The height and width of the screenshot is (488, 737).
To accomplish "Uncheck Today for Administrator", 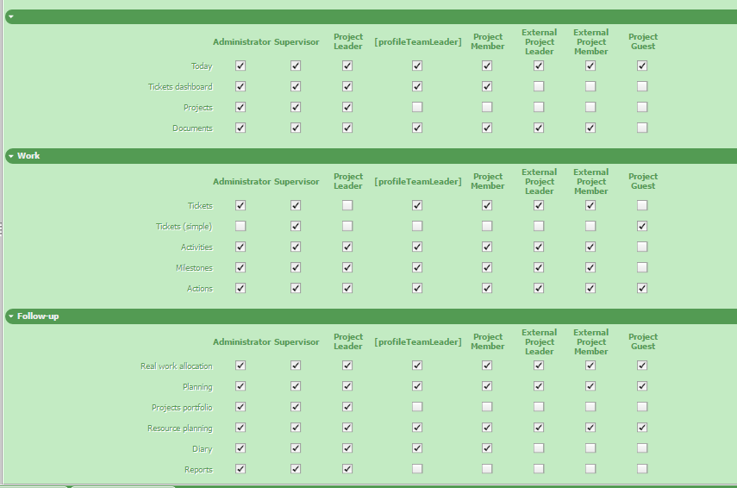I will click(x=240, y=66).
